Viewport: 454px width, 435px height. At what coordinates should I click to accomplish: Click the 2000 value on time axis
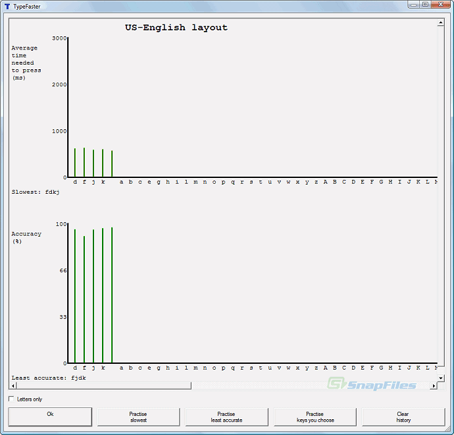[59, 84]
